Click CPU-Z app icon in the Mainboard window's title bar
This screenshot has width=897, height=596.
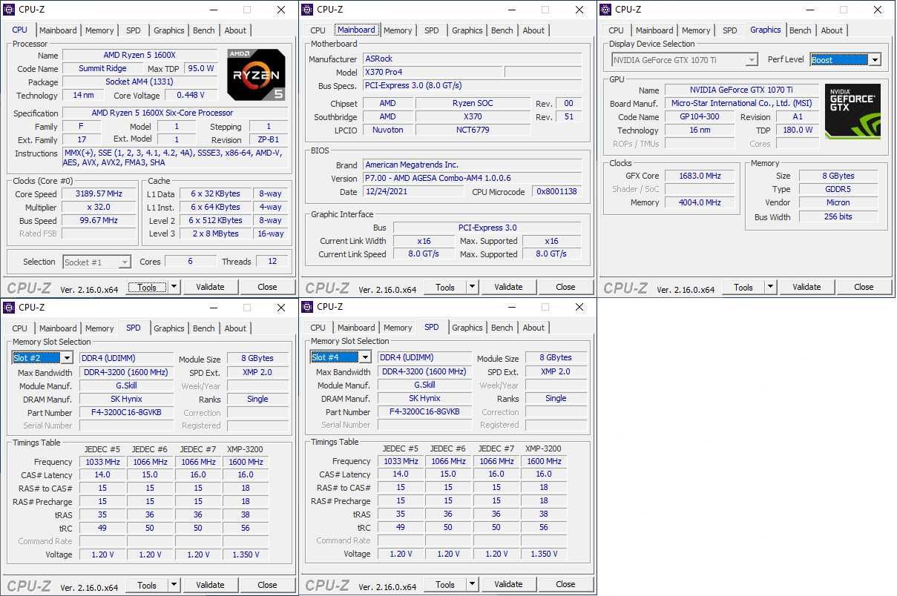(x=307, y=10)
